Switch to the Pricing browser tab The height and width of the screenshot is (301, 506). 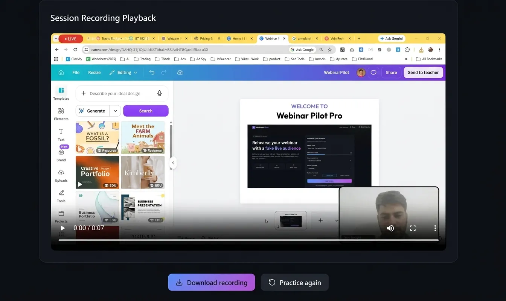[x=207, y=38]
